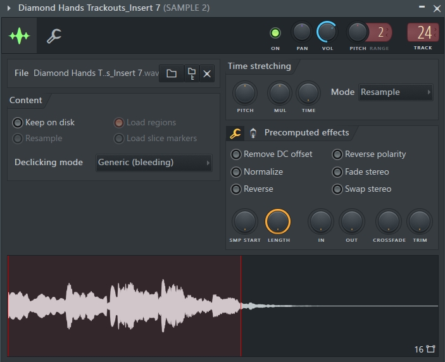The width and height of the screenshot is (445, 362).
Task: Click the waveform zoom icon next to 16
Action: click(431, 349)
